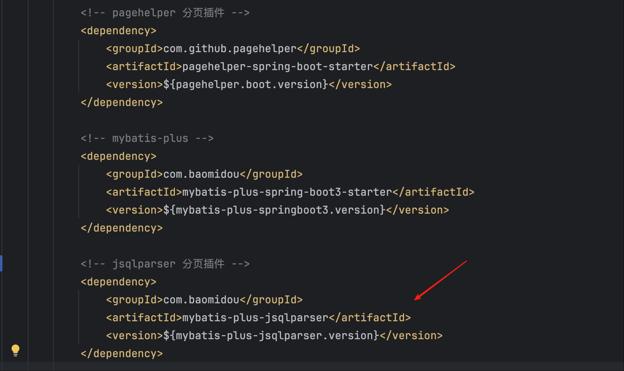Click the pagehelper 分页插件 comment line
This screenshot has height=371, width=624.
click(x=165, y=13)
